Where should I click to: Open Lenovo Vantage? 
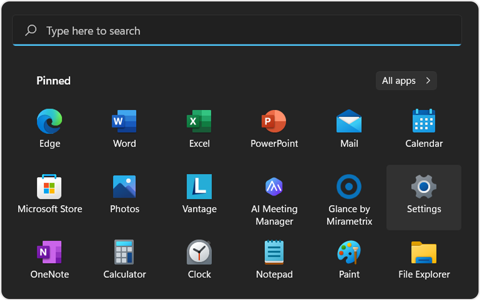[x=199, y=193]
